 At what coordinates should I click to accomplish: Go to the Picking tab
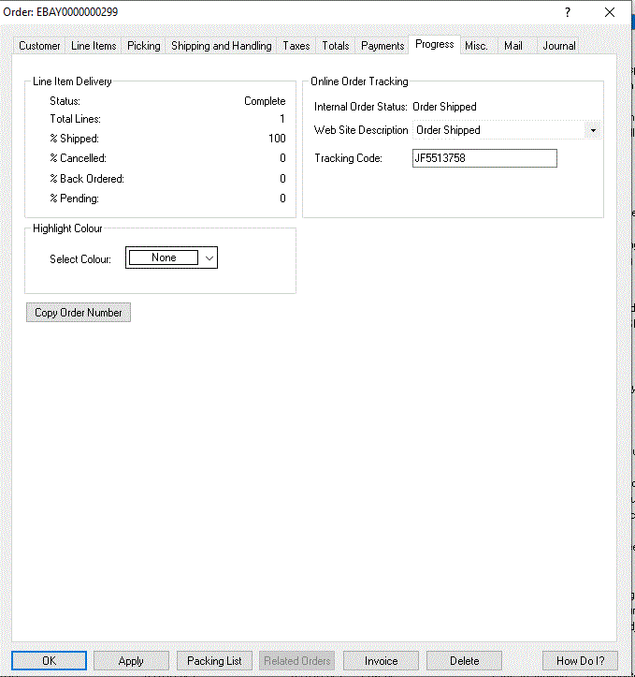tap(143, 46)
